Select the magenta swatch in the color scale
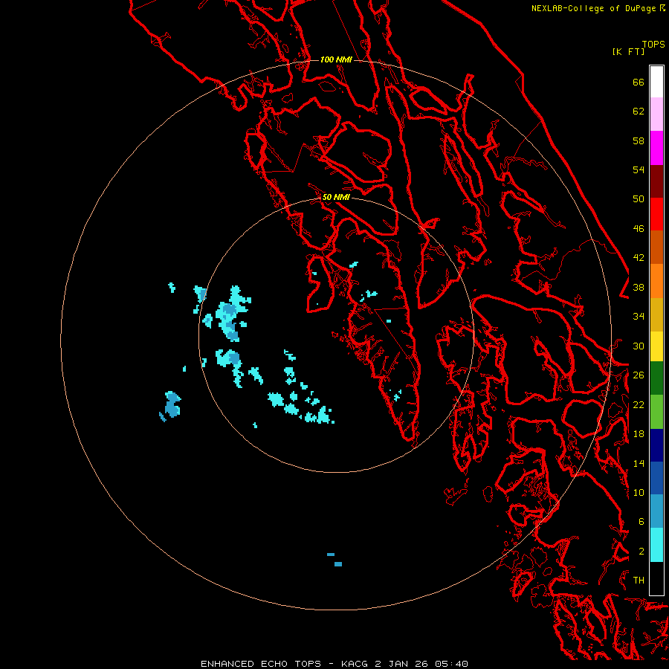Viewport: 669px width, 669px height. (x=656, y=147)
